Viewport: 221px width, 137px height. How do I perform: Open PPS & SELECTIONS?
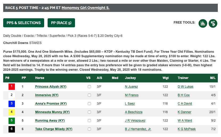click(x=24, y=23)
